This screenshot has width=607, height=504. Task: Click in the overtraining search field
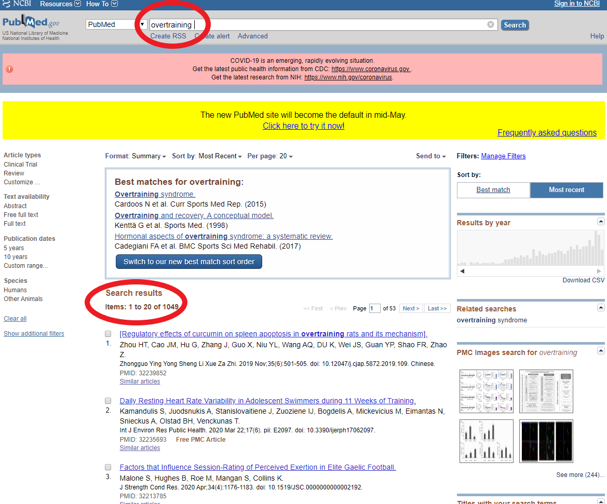tap(323, 25)
